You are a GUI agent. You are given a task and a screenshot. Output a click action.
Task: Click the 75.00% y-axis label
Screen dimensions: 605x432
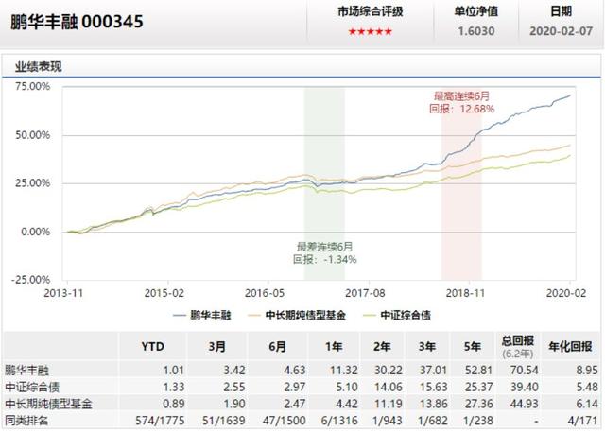pyautogui.click(x=33, y=86)
